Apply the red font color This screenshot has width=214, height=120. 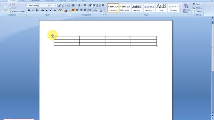[66, 10]
